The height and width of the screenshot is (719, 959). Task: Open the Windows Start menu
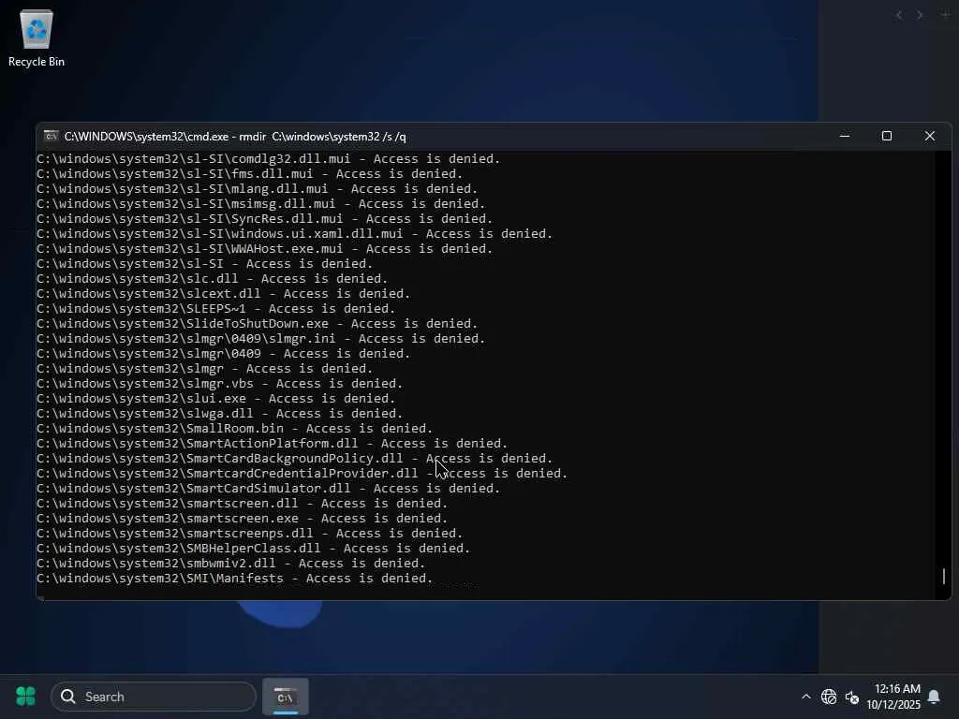(25, 697)
